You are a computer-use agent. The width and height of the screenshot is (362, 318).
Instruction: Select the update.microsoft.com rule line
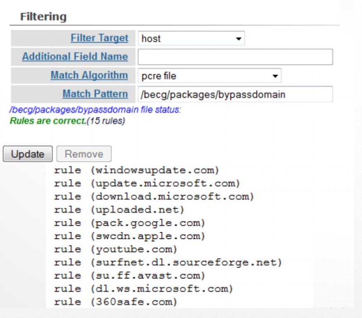(147, 183)
